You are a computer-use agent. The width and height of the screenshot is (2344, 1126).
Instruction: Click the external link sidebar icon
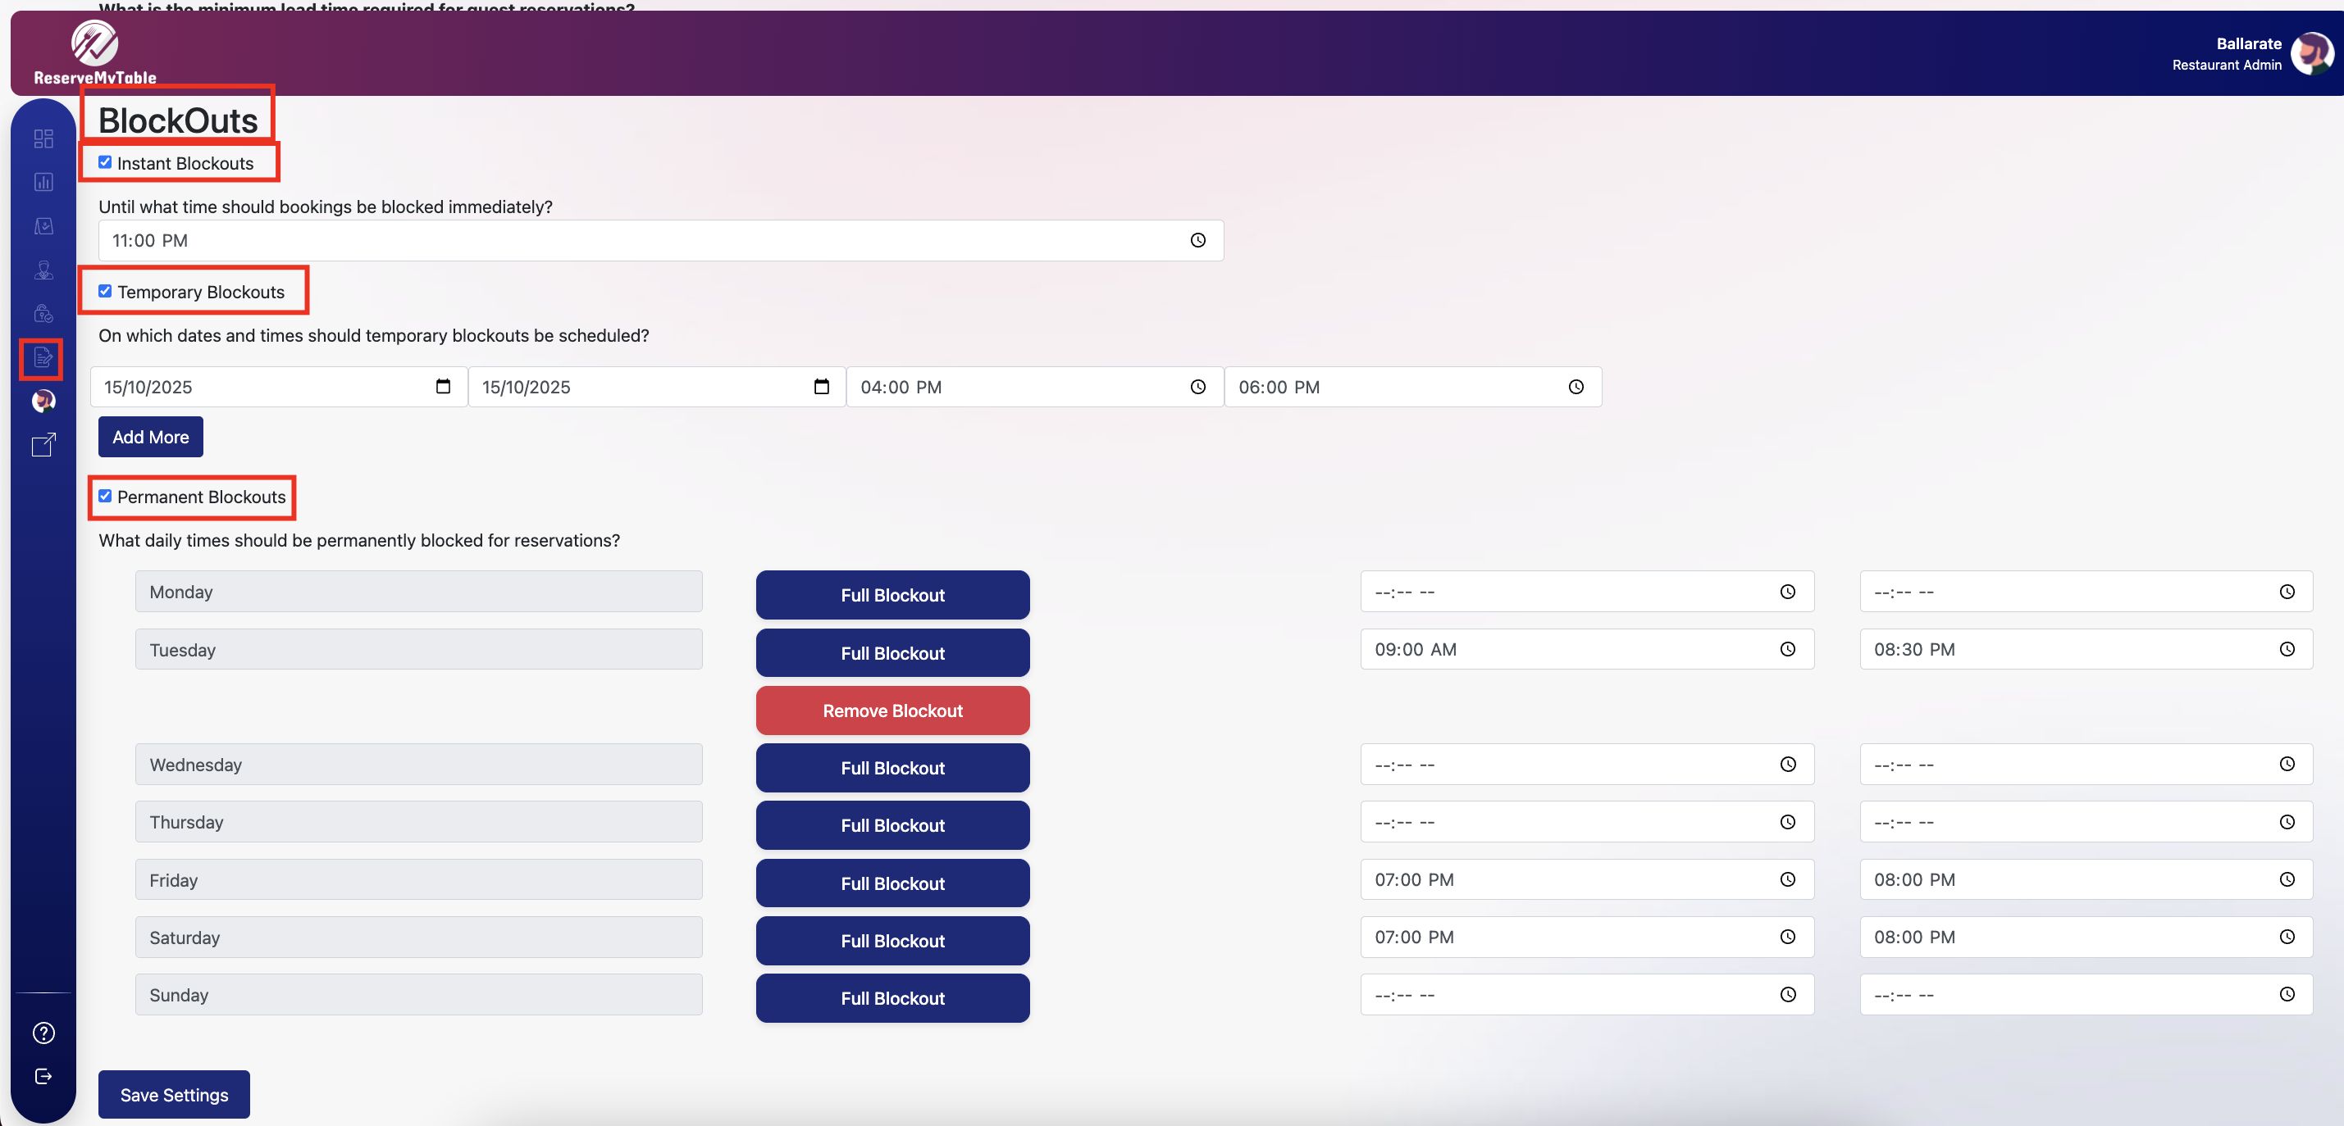(x=43, y=445)
